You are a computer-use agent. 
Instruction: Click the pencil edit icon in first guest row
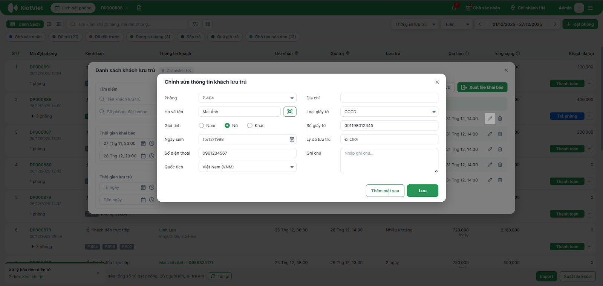[490, 119]
